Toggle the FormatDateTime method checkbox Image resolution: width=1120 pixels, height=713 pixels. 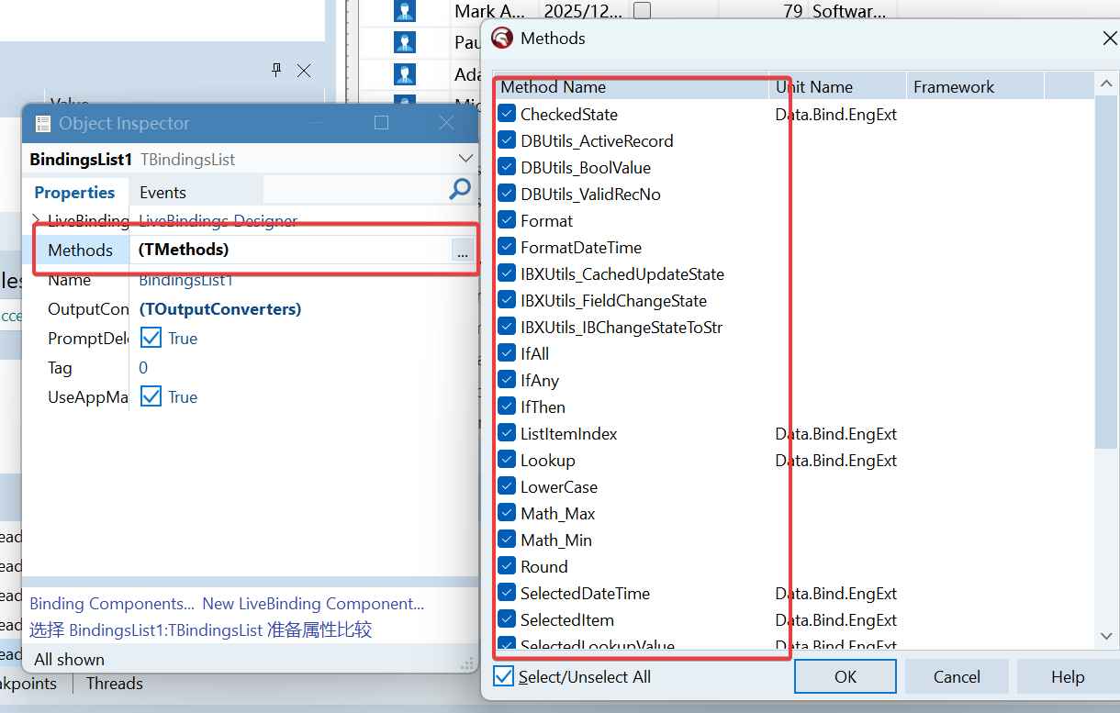tap(507, 247)
